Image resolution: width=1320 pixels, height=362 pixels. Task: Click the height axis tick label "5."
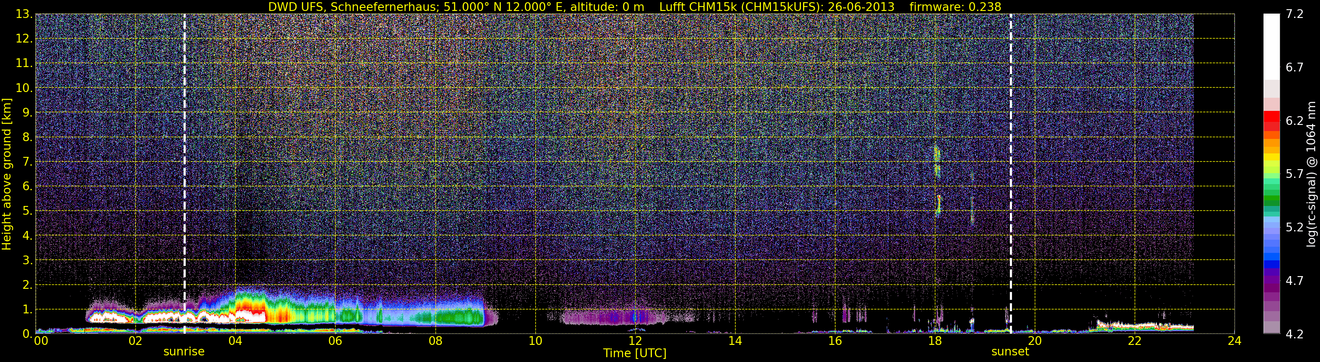pos(27,211)
